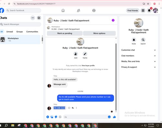Open chat options three-dots menu
This screenshot has height=128, width=162.
pos(33,18)
